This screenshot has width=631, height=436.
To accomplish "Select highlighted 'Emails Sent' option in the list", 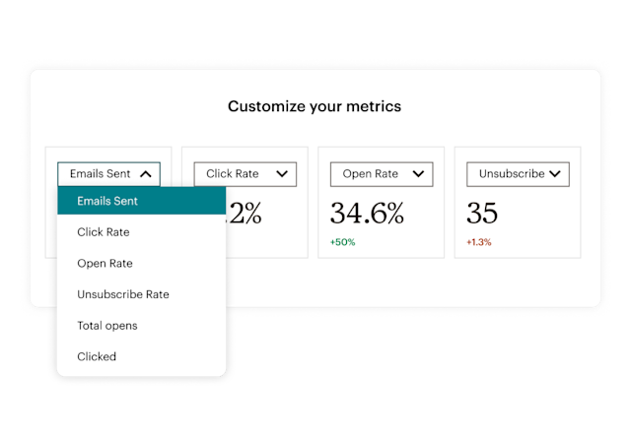I will [107, 201].
